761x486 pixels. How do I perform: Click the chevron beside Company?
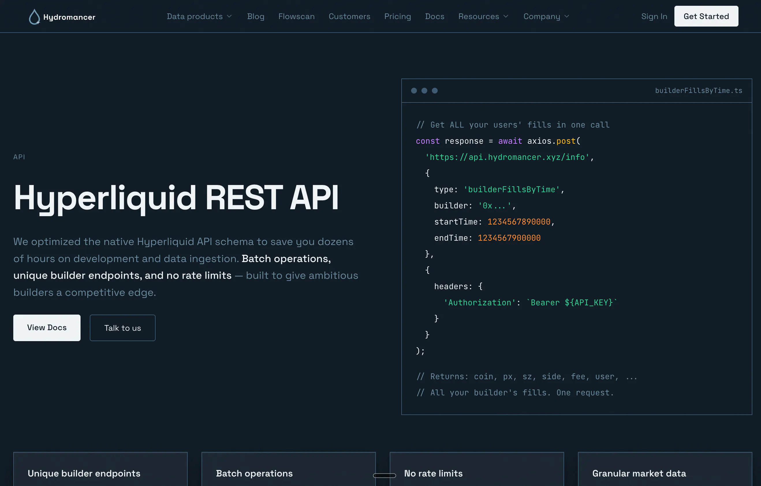(567, 16)
